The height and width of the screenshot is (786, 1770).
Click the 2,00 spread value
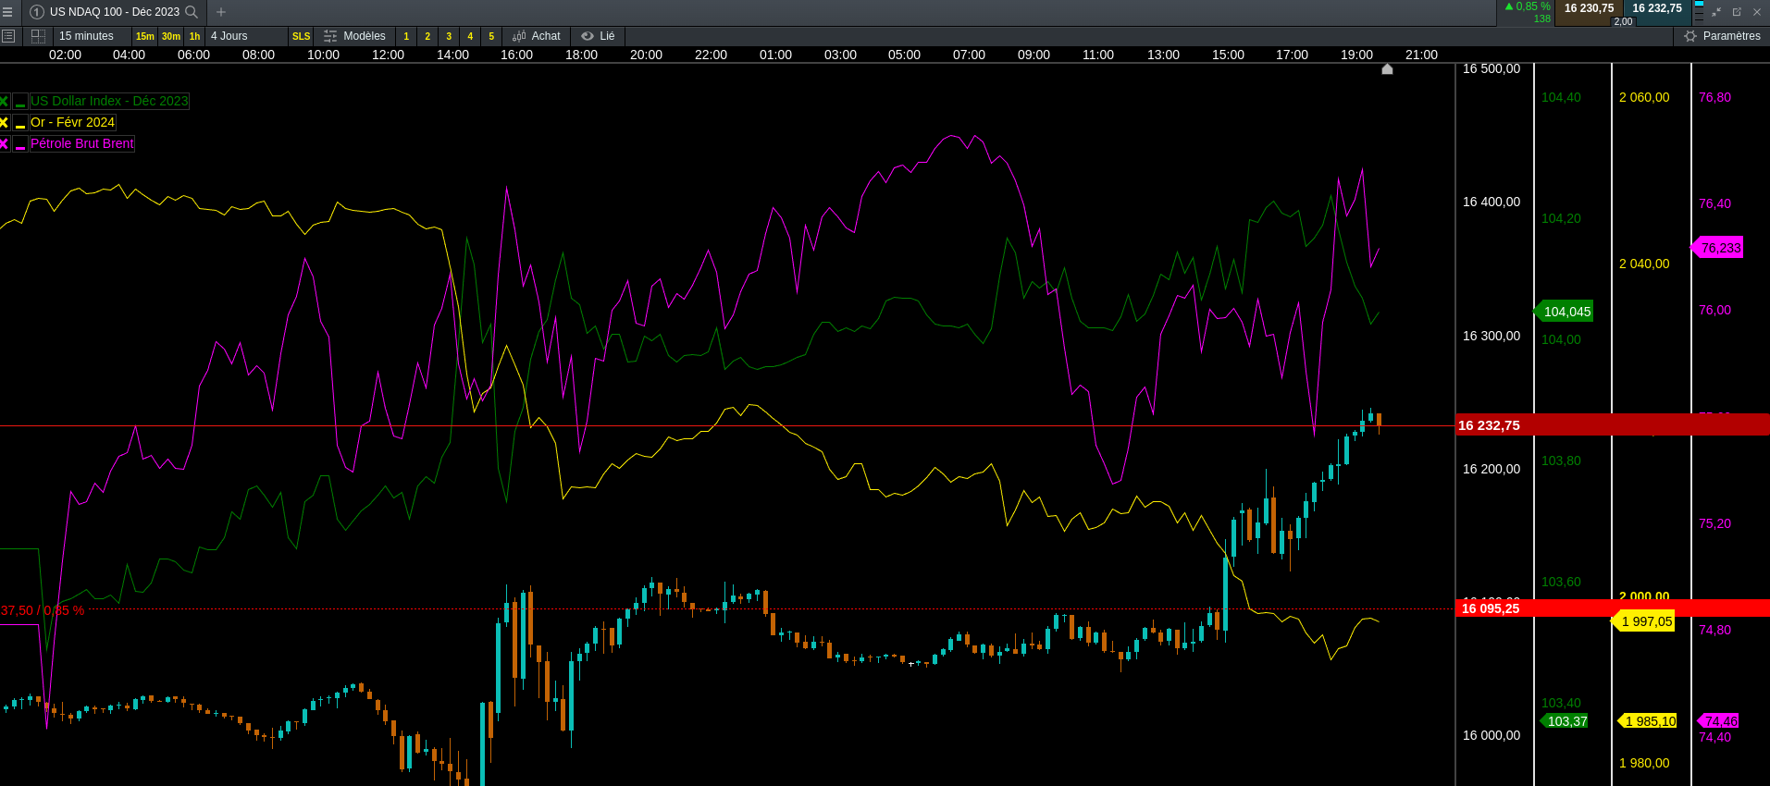click(x=1624, y=21)
